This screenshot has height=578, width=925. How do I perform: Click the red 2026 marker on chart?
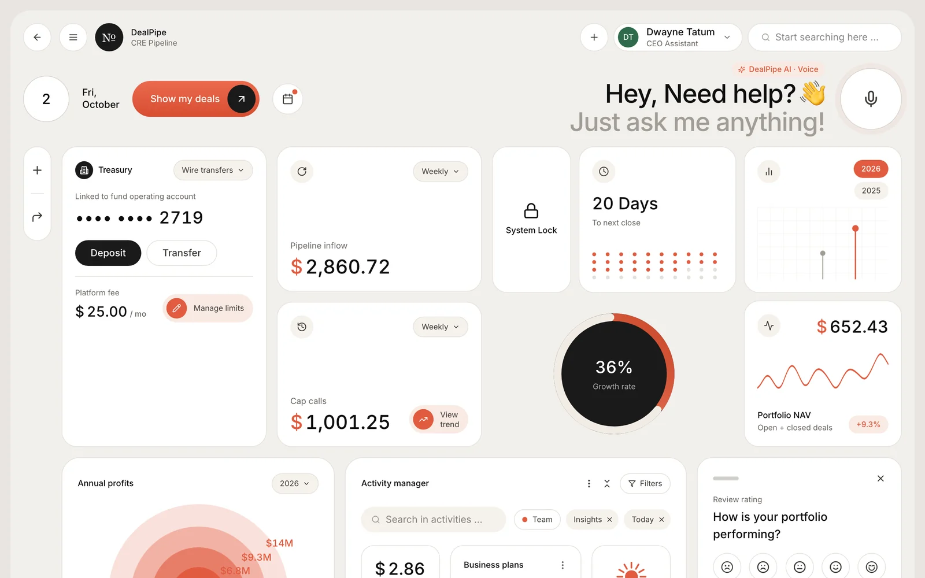point(855,229)
